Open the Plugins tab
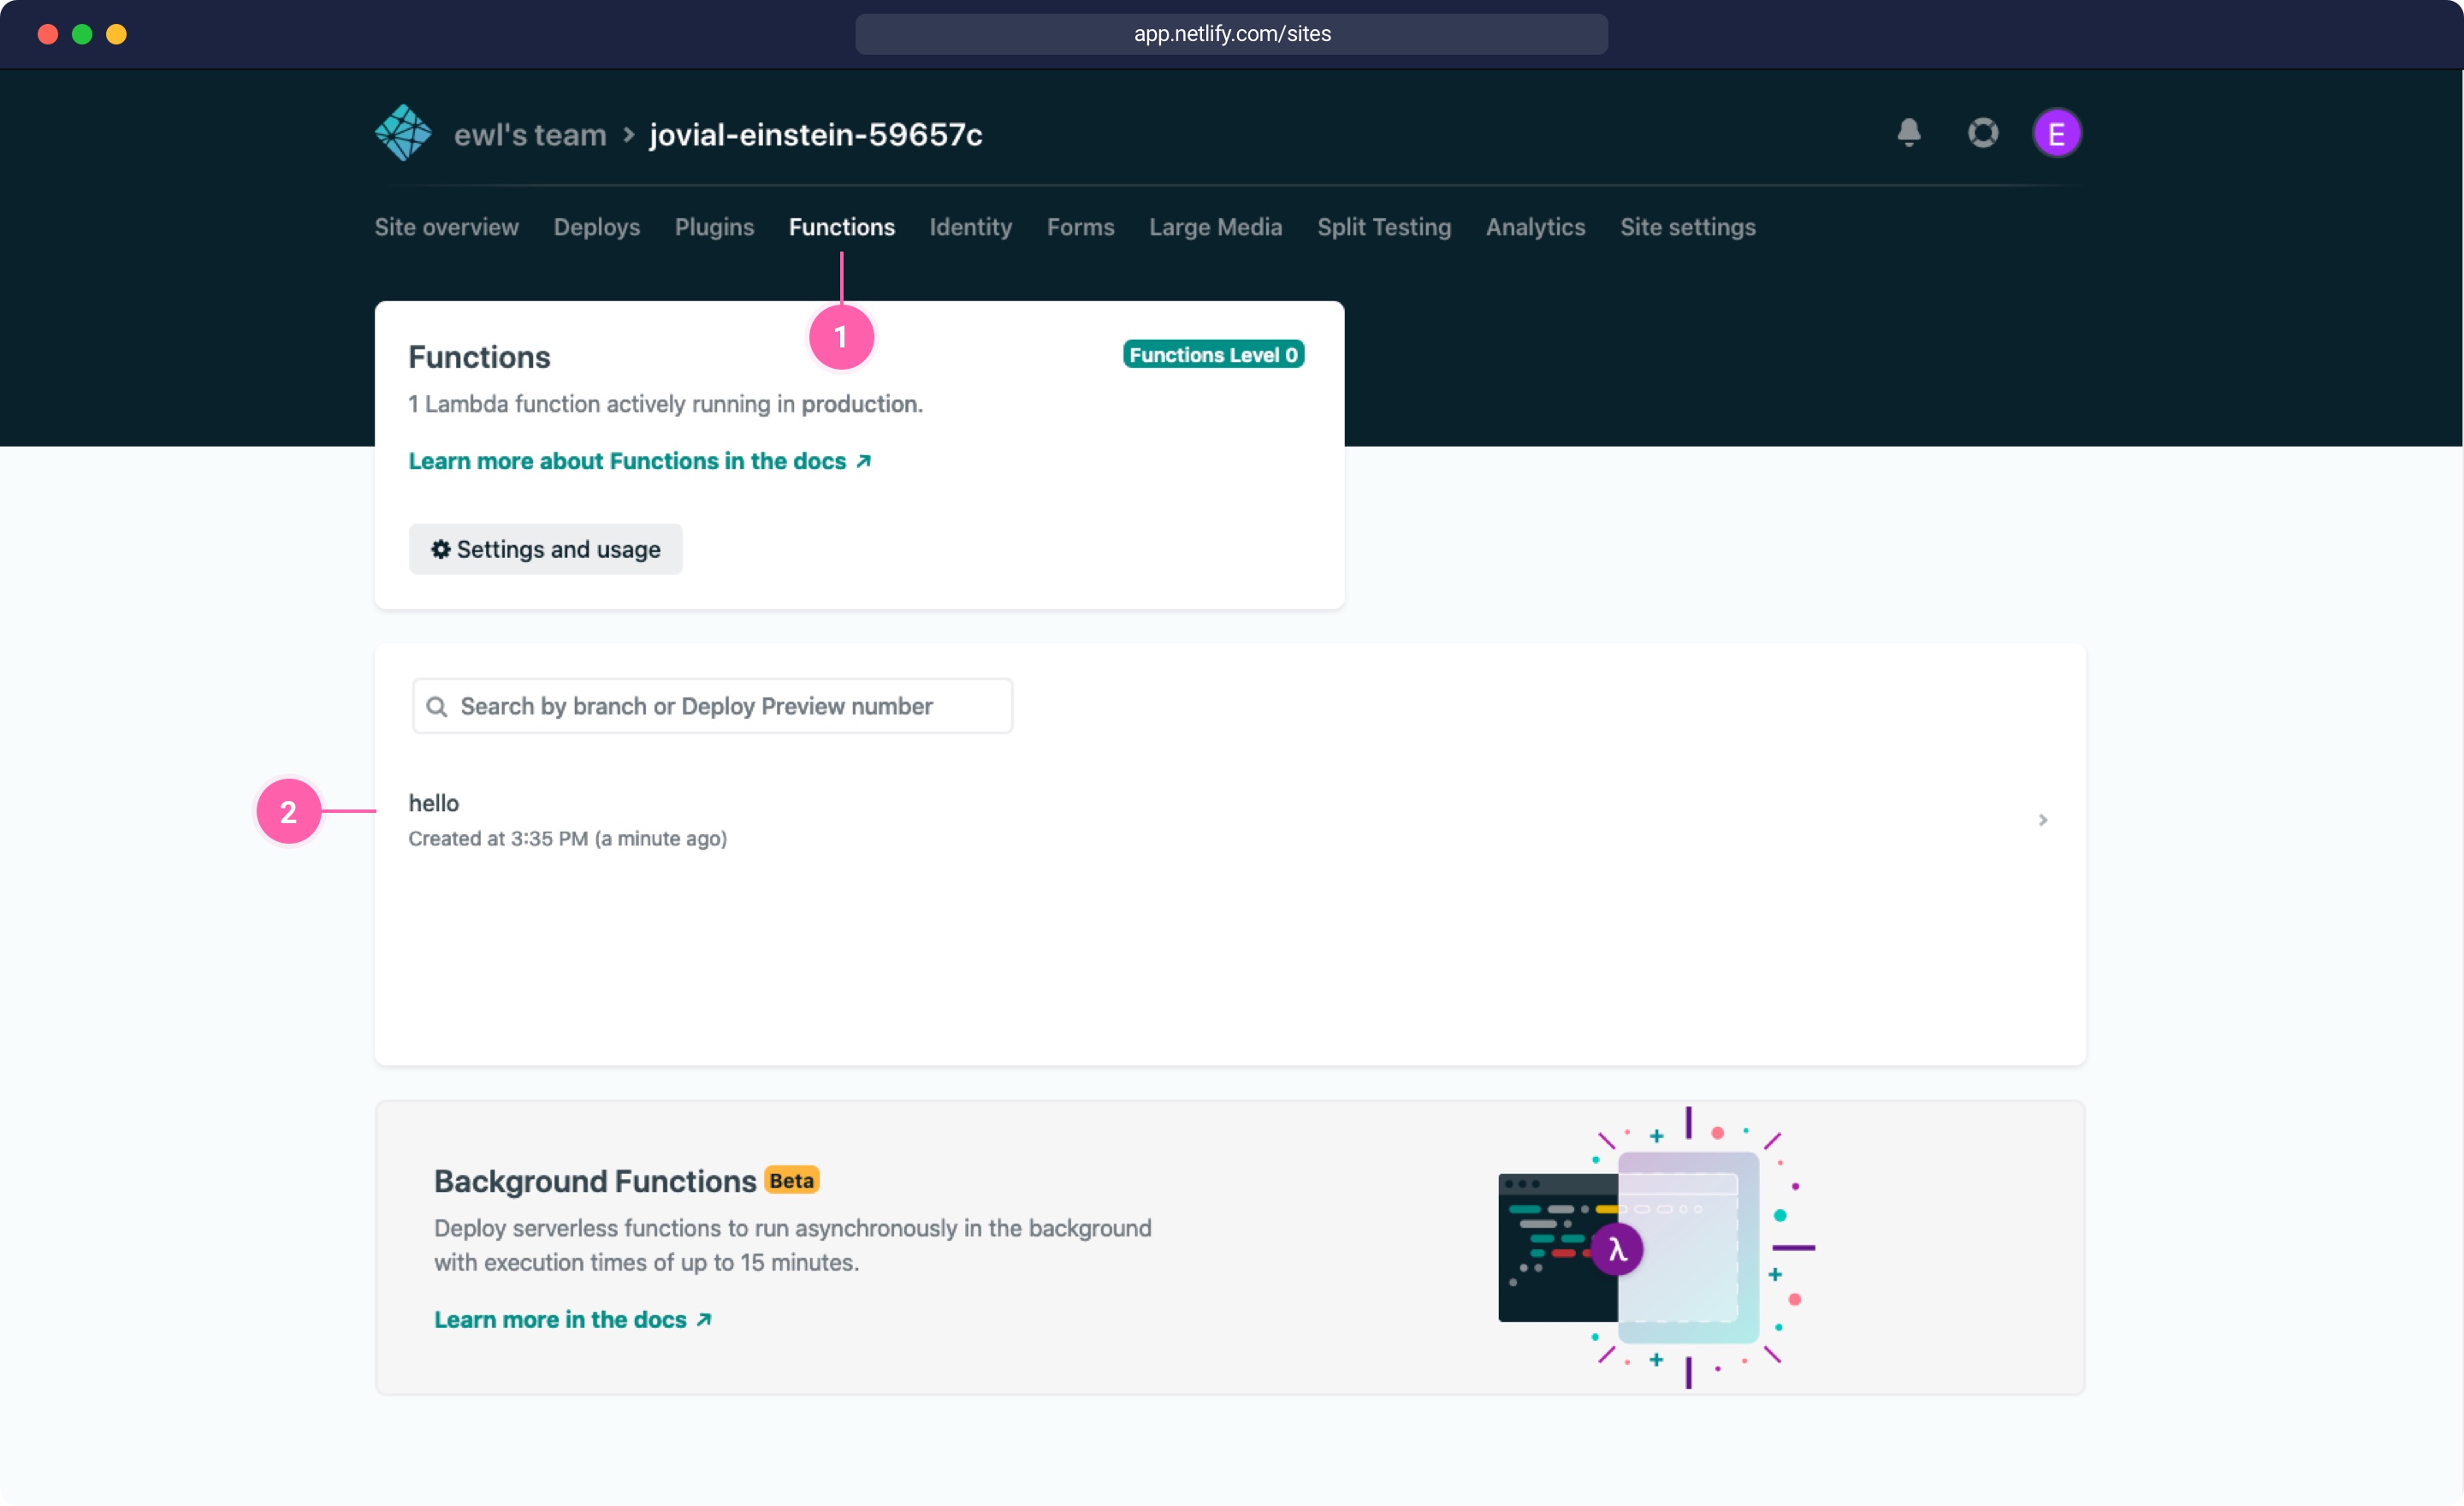This screenshot has width=2464, height=1506. (x=715, y=227)
